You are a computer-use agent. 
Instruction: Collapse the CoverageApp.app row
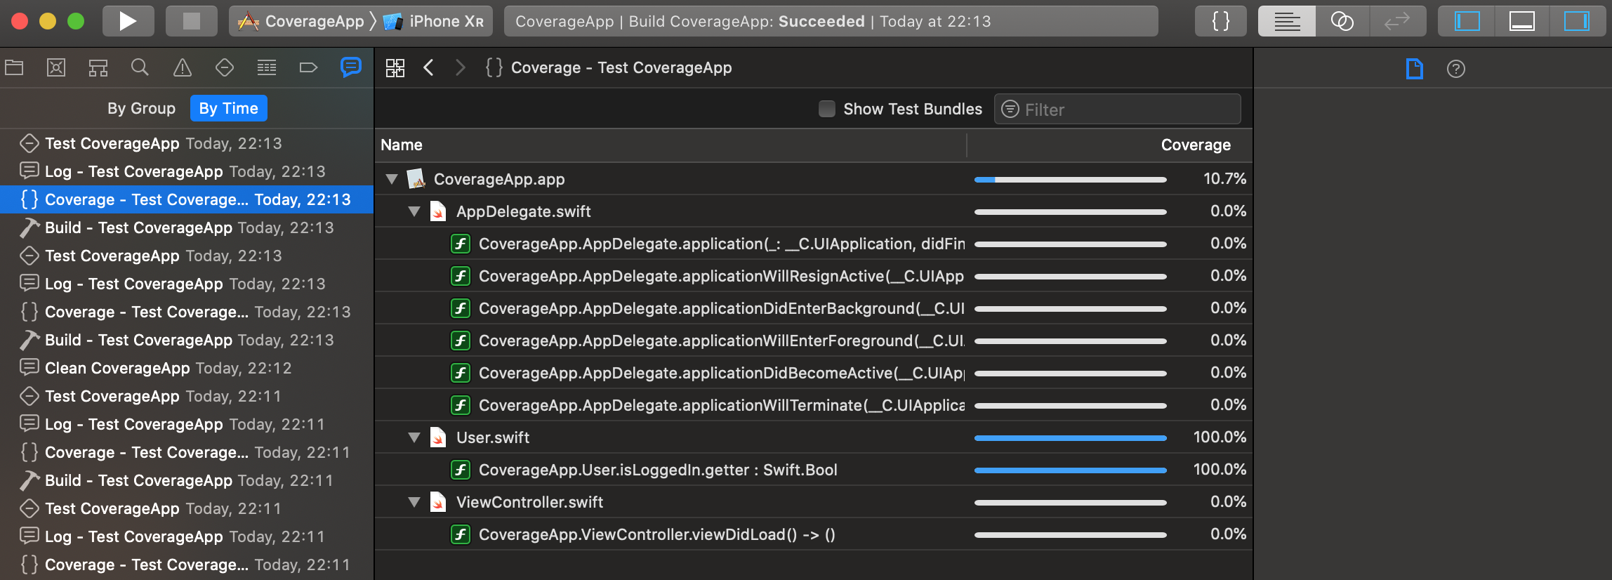tap(392, 179)
